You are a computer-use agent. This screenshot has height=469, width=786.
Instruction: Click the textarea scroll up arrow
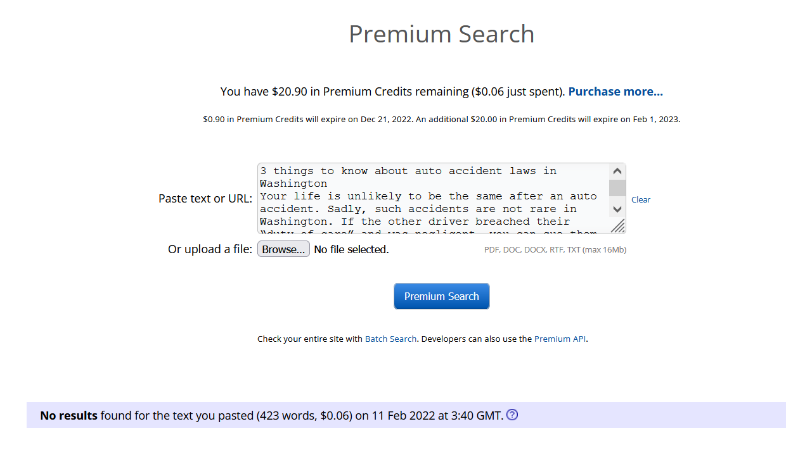pyautogui.click(x=618, y=172)
